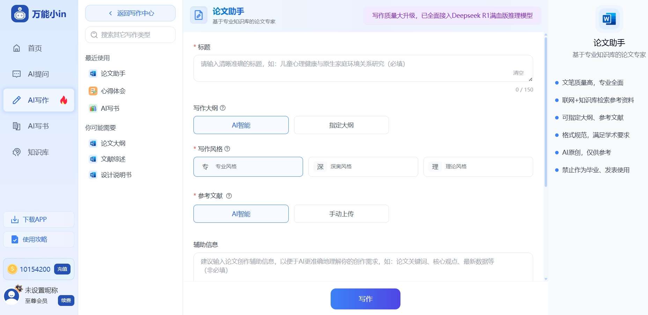Click the 续费 renew button
The height and width of the screenshot is (315, 648).
click(x=66, y=300)
